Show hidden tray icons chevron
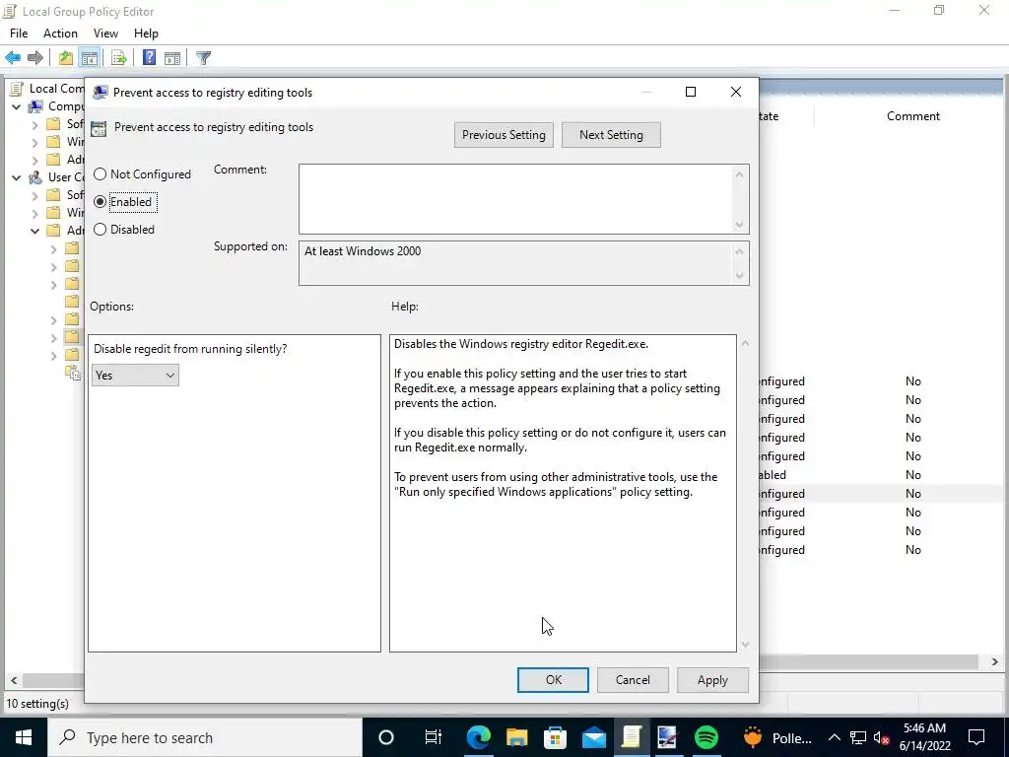The height and width of the screenshot is (757, 1009). (x=834, y=737)
